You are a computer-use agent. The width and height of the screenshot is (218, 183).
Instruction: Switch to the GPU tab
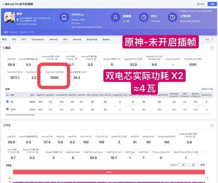click(65, 39)
